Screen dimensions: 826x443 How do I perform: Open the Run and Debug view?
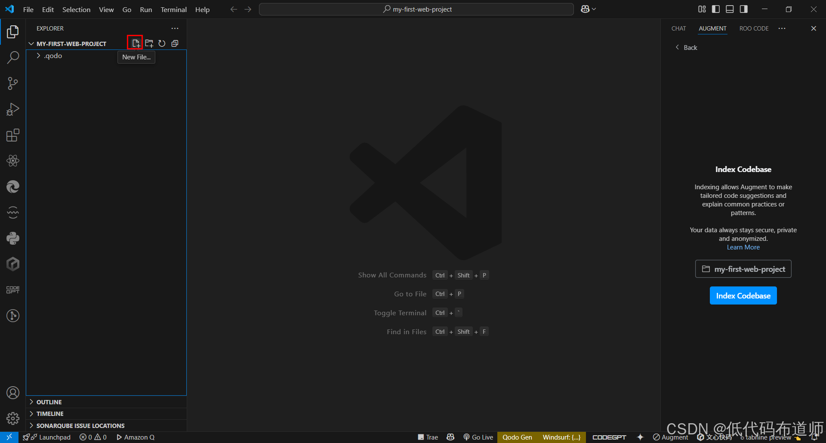tap(13, 109)
